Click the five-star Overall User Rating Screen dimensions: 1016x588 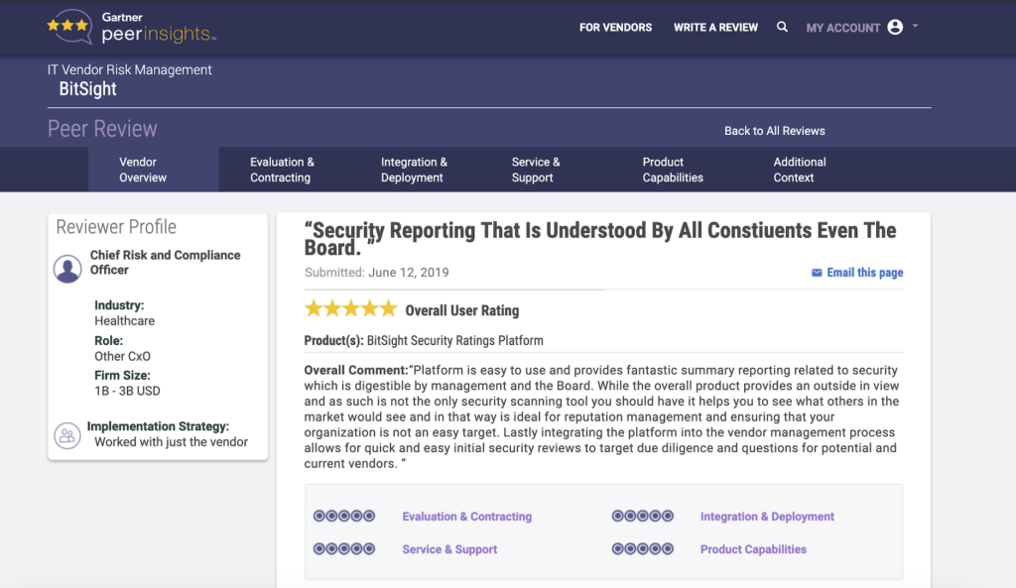(350, 309)
